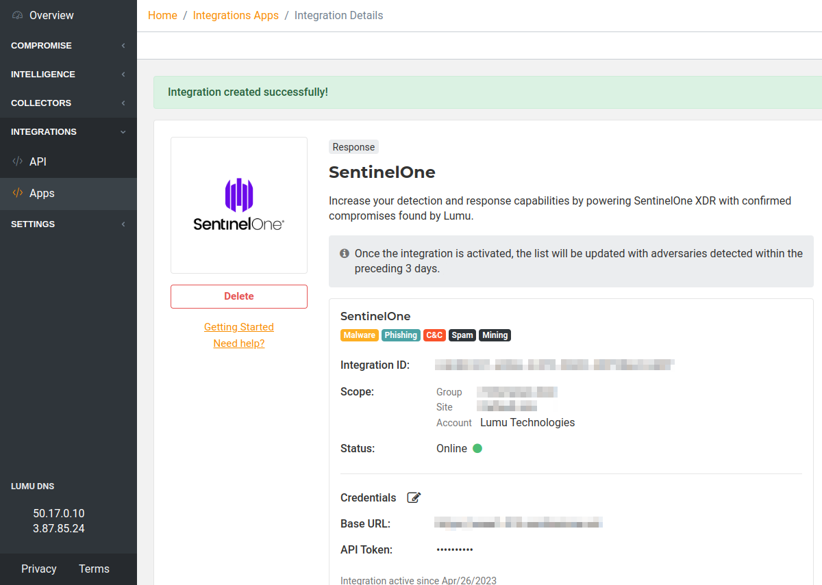Click the Apps code icon in sidebar

18,193
